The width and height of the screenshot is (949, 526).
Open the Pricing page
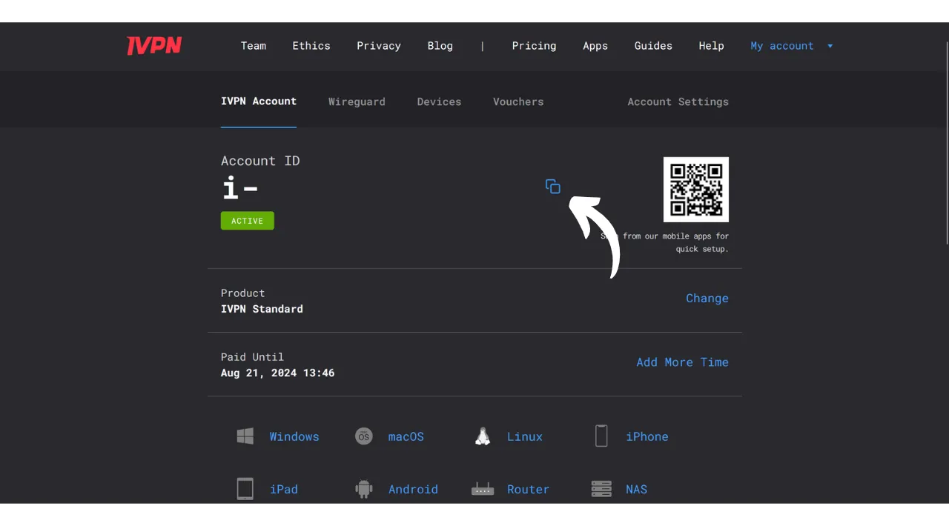click(534, 46)
